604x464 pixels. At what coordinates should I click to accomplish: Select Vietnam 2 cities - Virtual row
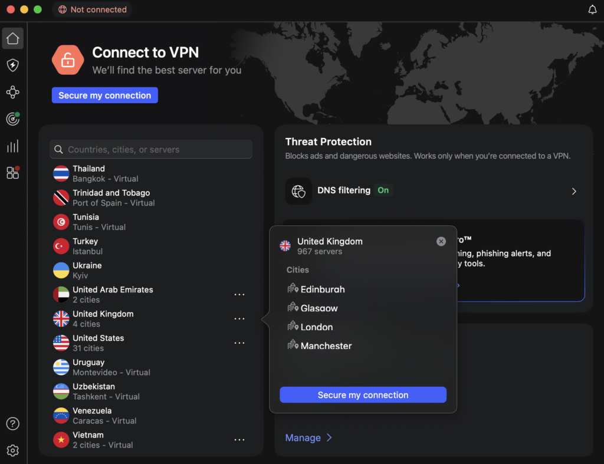[x=151, y=440]
